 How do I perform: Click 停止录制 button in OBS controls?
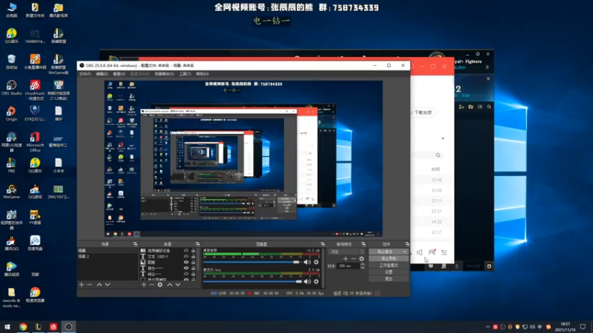click(388, 258)
